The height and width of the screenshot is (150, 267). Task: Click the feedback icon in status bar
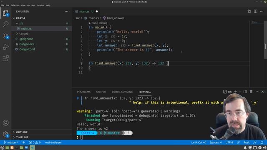[x=255, y=142]
